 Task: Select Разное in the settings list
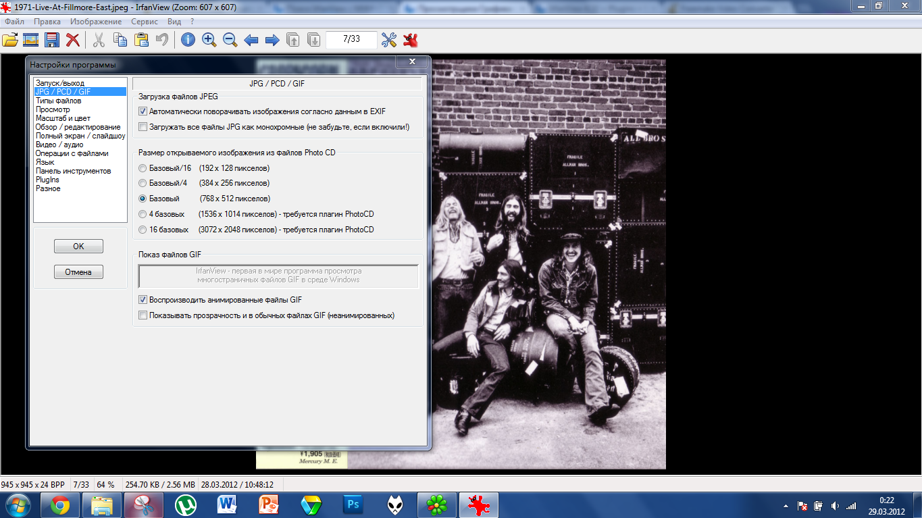point(80,188)
